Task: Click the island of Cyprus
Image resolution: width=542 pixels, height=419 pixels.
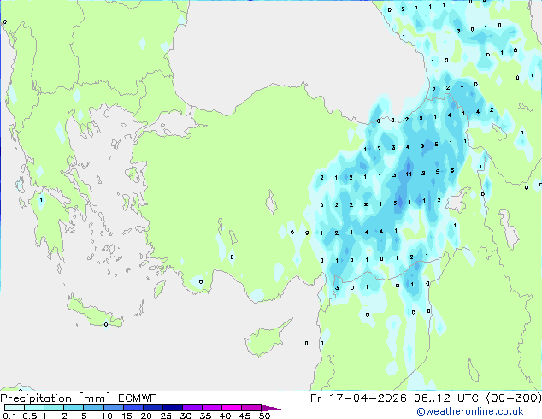Action: [268, 338]
